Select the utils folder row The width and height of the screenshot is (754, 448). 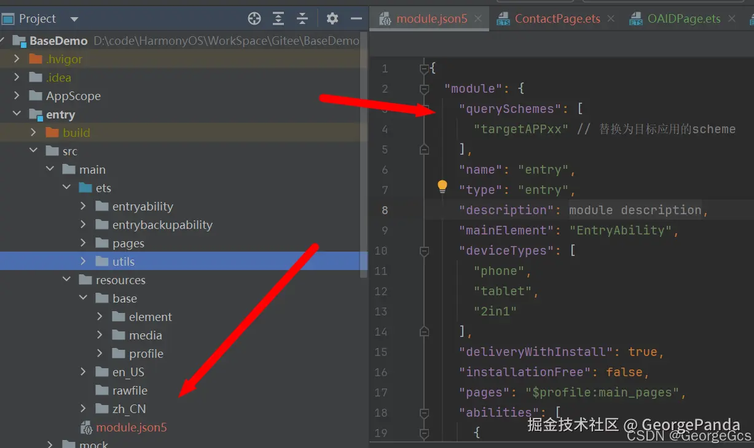point(184,261)
